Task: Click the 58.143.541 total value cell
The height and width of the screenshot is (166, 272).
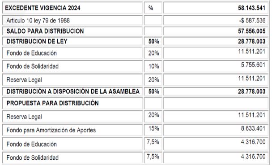Action: [x=216, y=8]
